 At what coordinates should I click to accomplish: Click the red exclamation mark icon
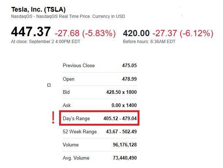click(53, 118)
